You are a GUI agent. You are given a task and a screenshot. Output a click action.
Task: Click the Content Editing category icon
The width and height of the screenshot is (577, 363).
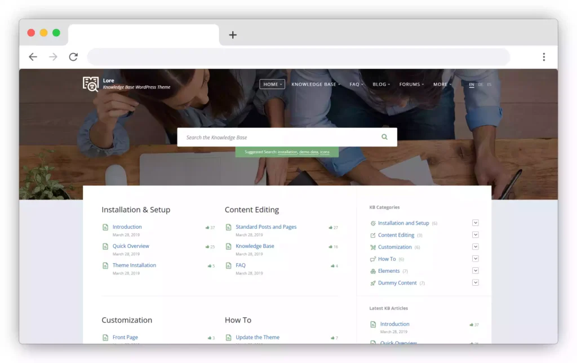pos(373,235)
